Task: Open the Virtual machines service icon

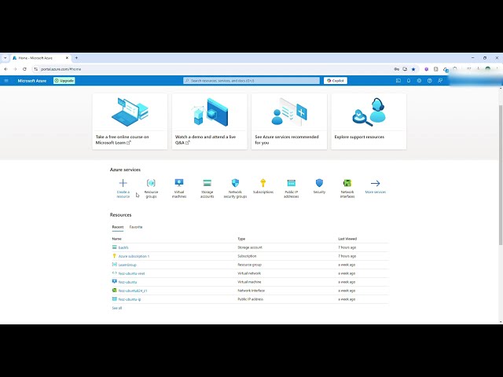Action: [179, 183]
